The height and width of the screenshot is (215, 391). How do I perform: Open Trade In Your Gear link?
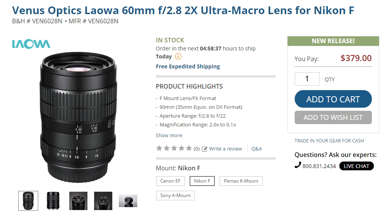(329, 141)
